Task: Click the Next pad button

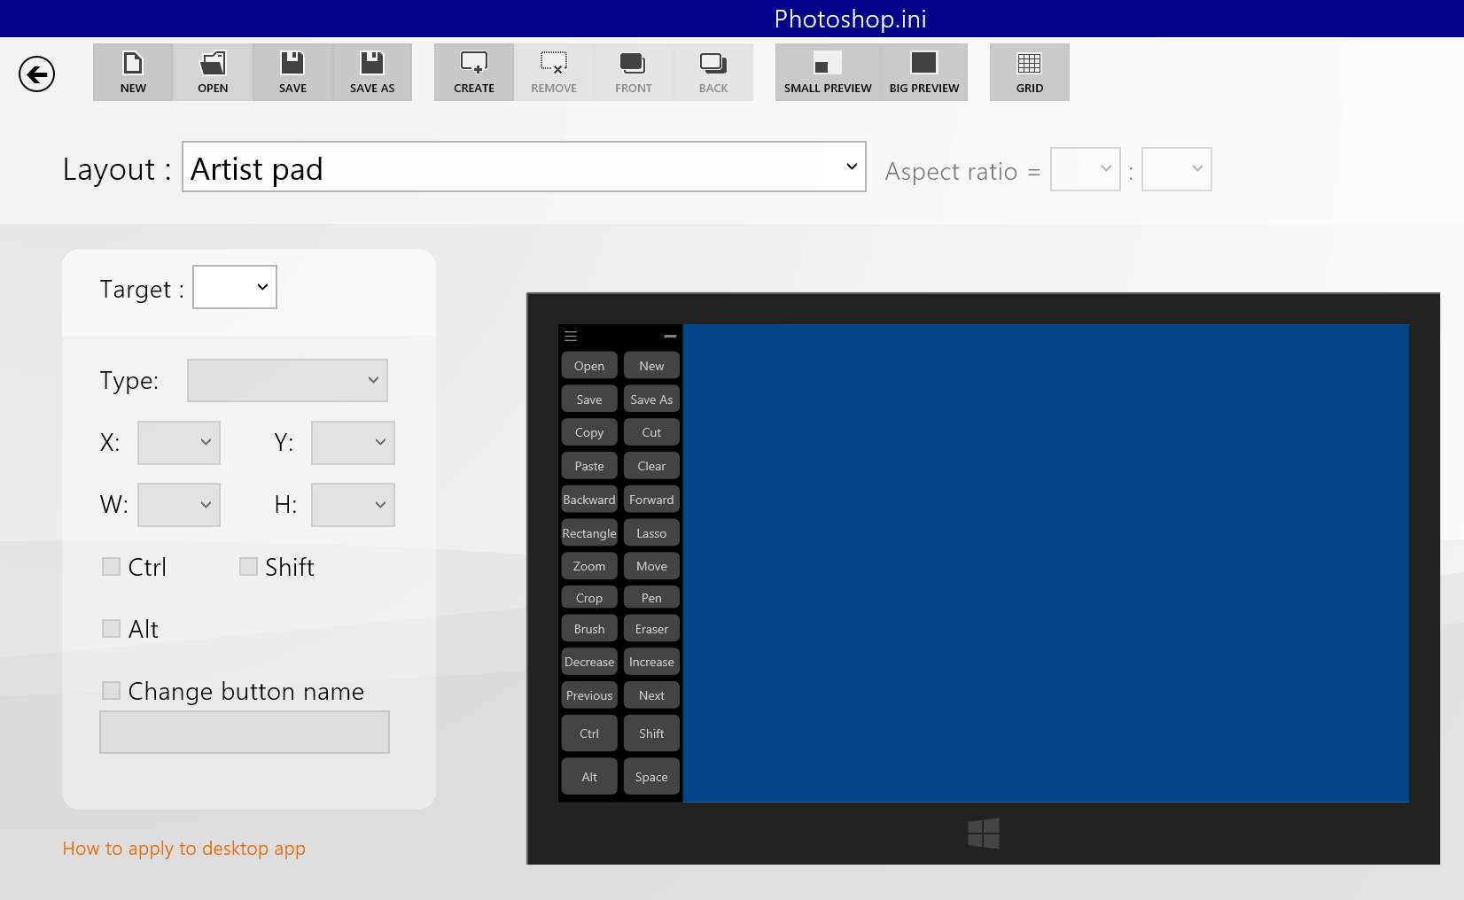Action: tap(651, 695)
